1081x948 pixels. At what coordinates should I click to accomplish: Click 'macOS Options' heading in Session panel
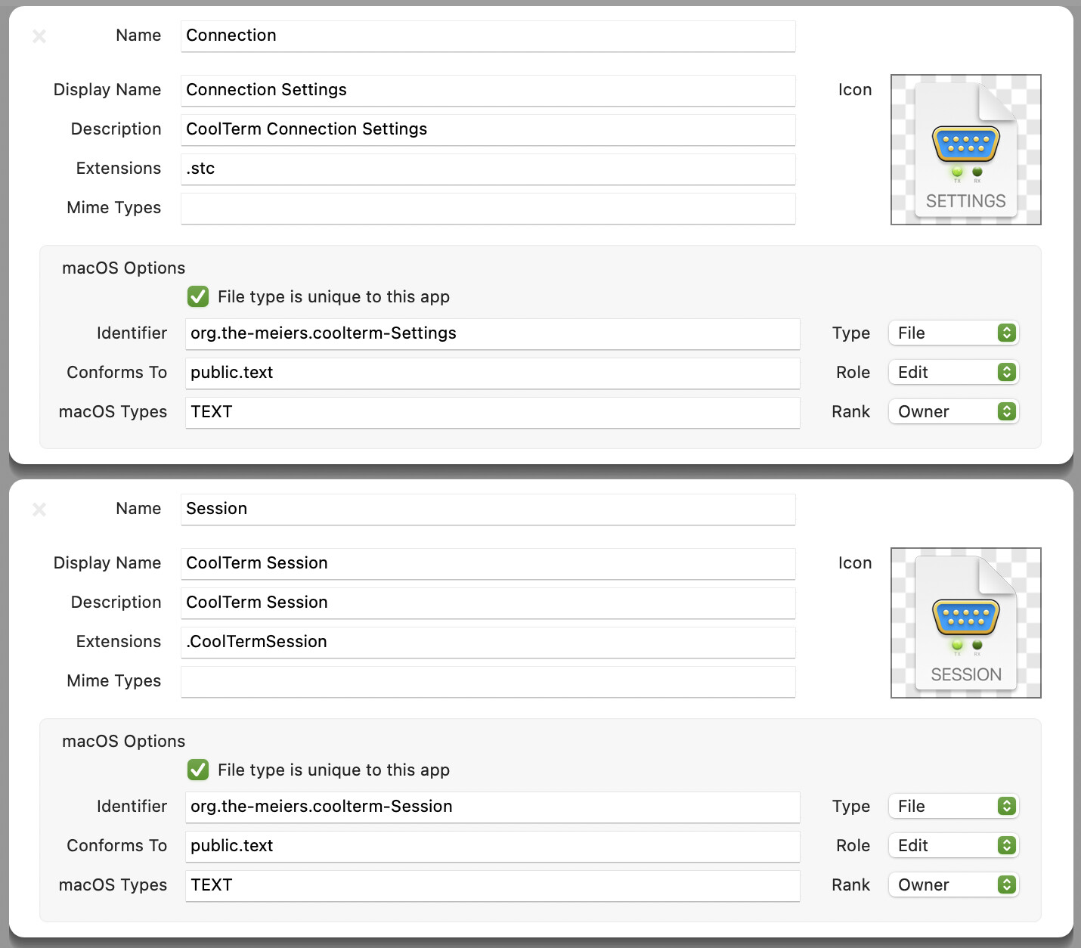pos(123,742)
